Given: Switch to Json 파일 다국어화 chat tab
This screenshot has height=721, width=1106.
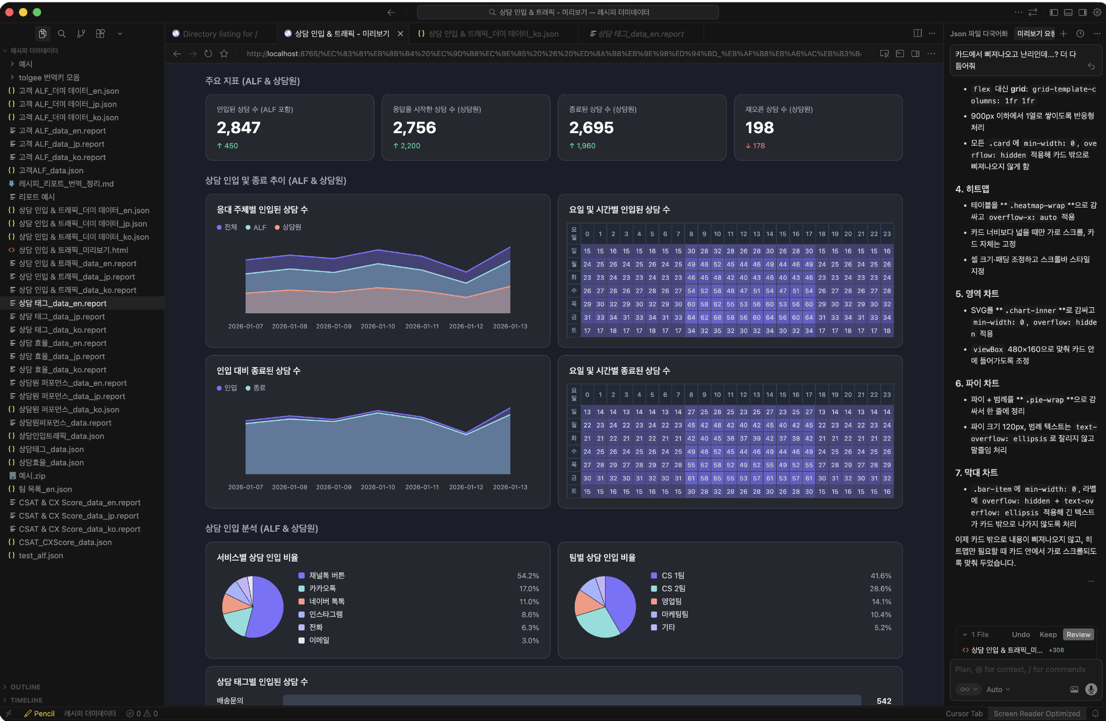Looking at the screenshot, I should tap(978, 34).
